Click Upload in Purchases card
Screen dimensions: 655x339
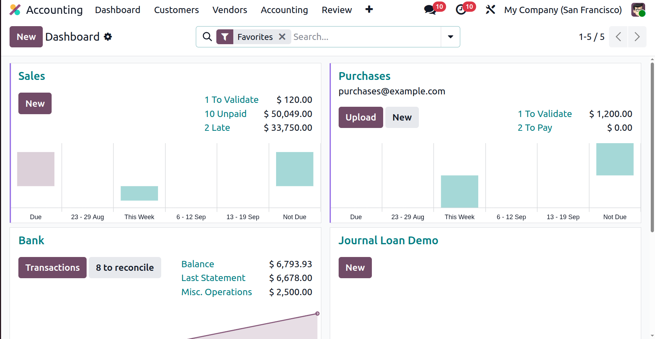click(361, 117)
